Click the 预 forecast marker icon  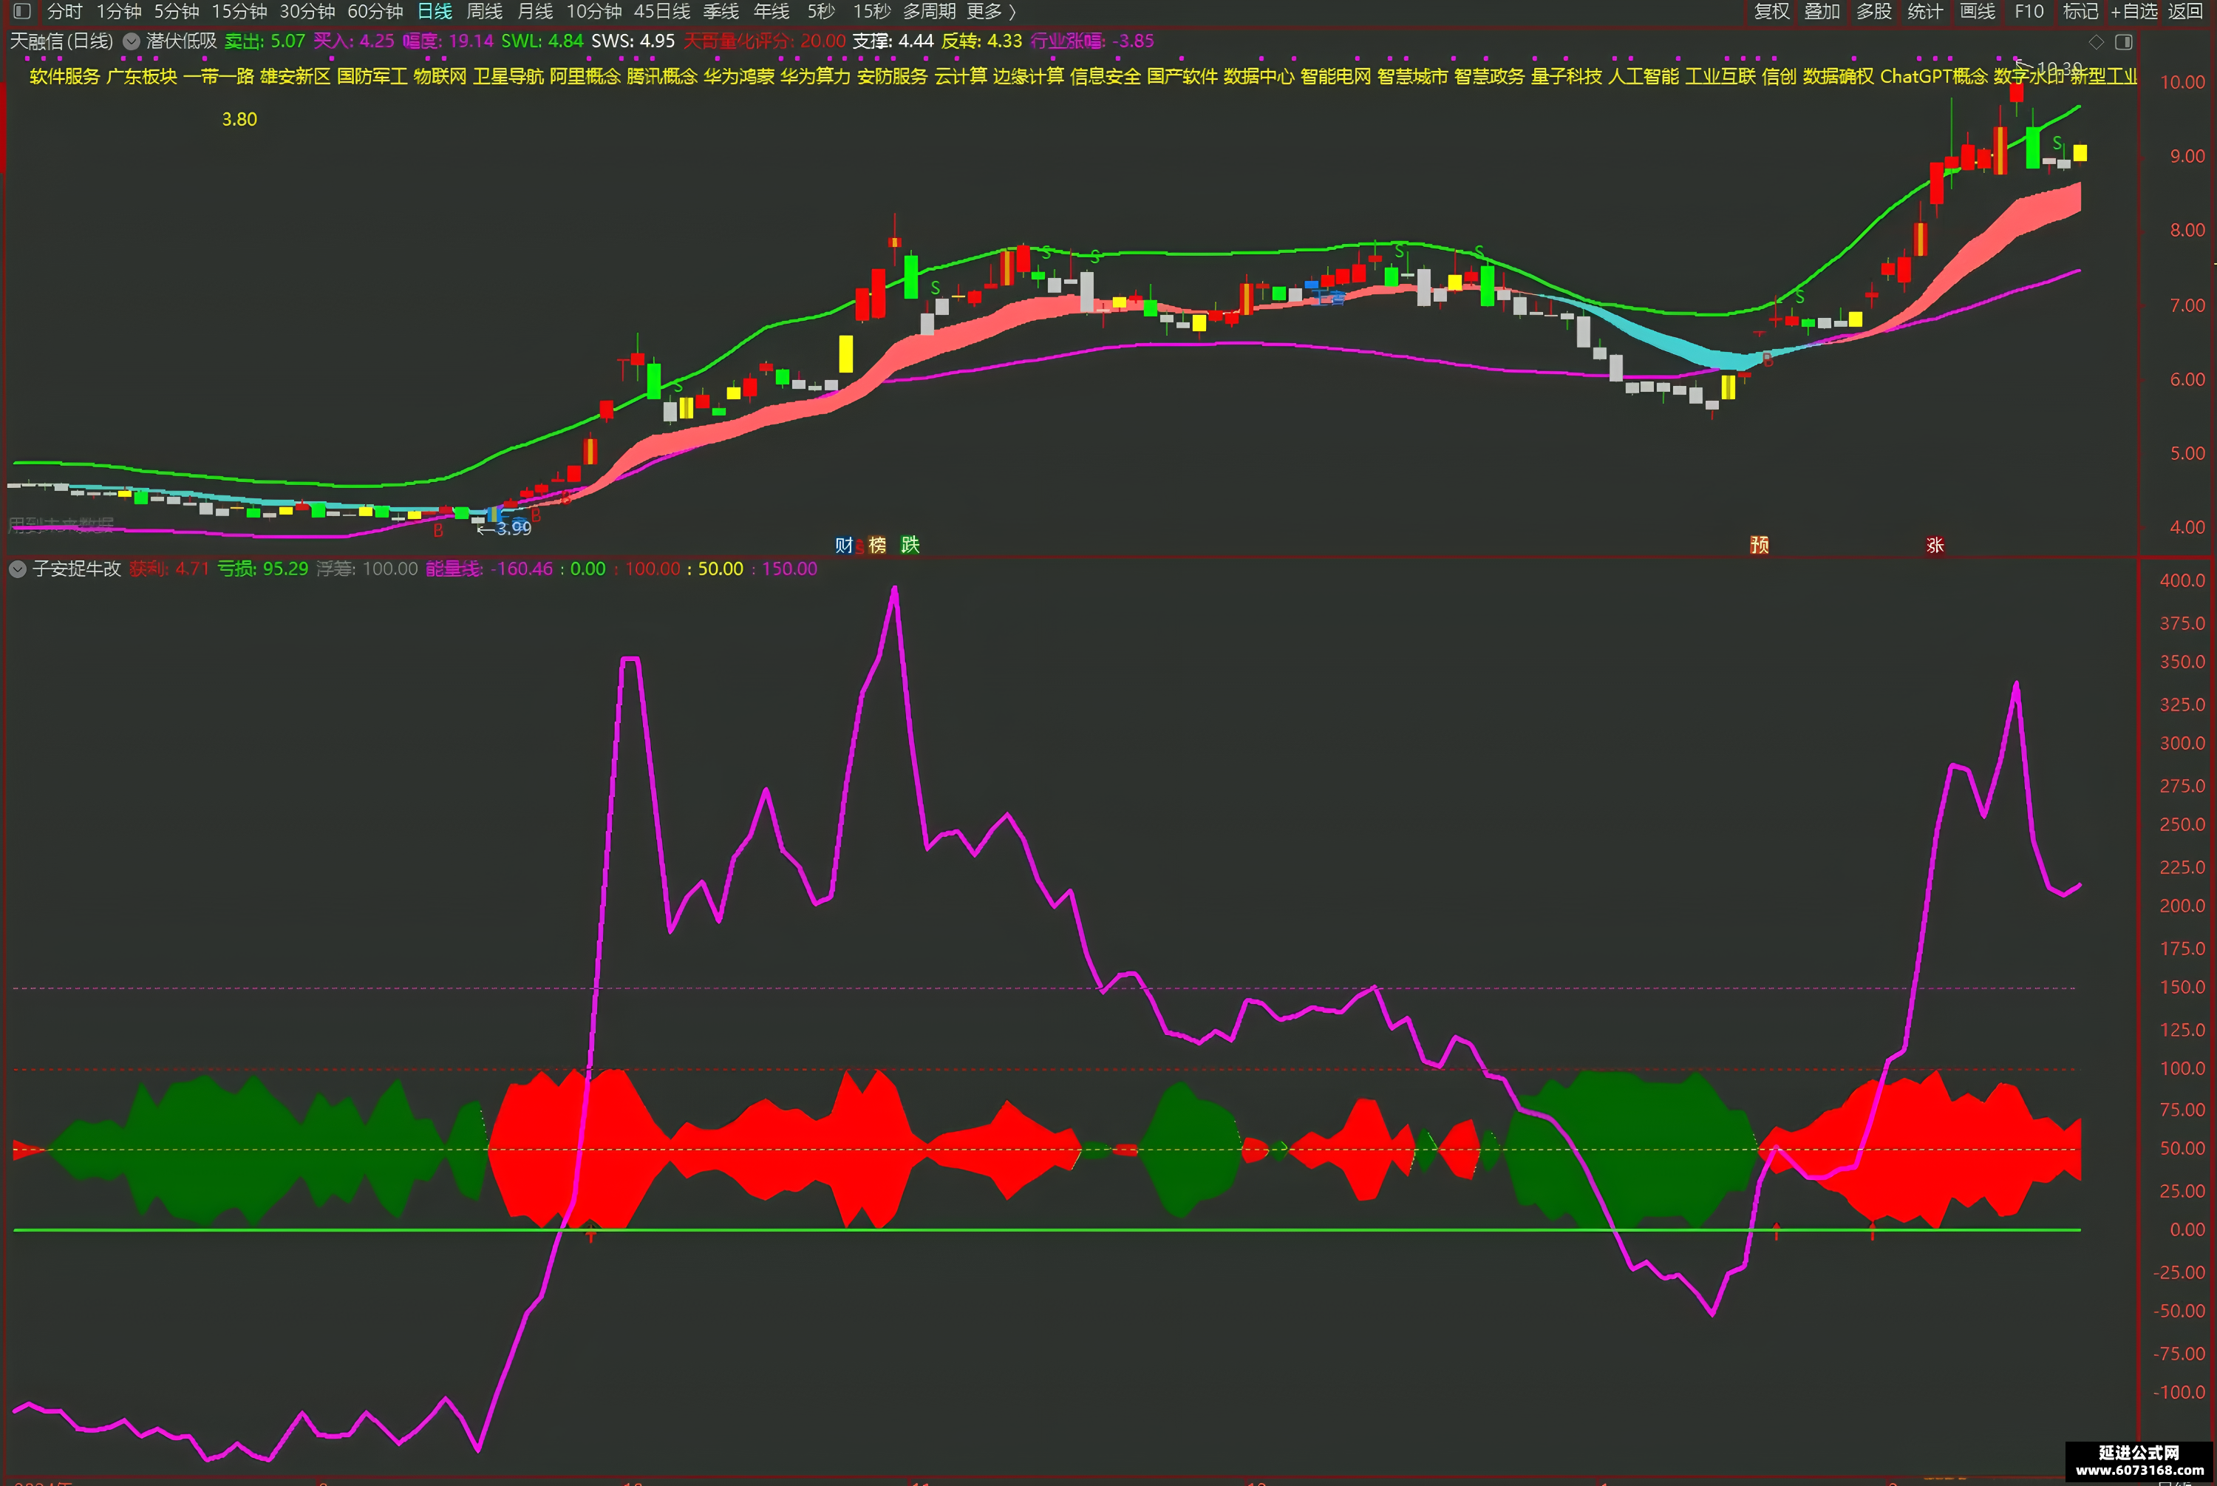coord(1760,545)
